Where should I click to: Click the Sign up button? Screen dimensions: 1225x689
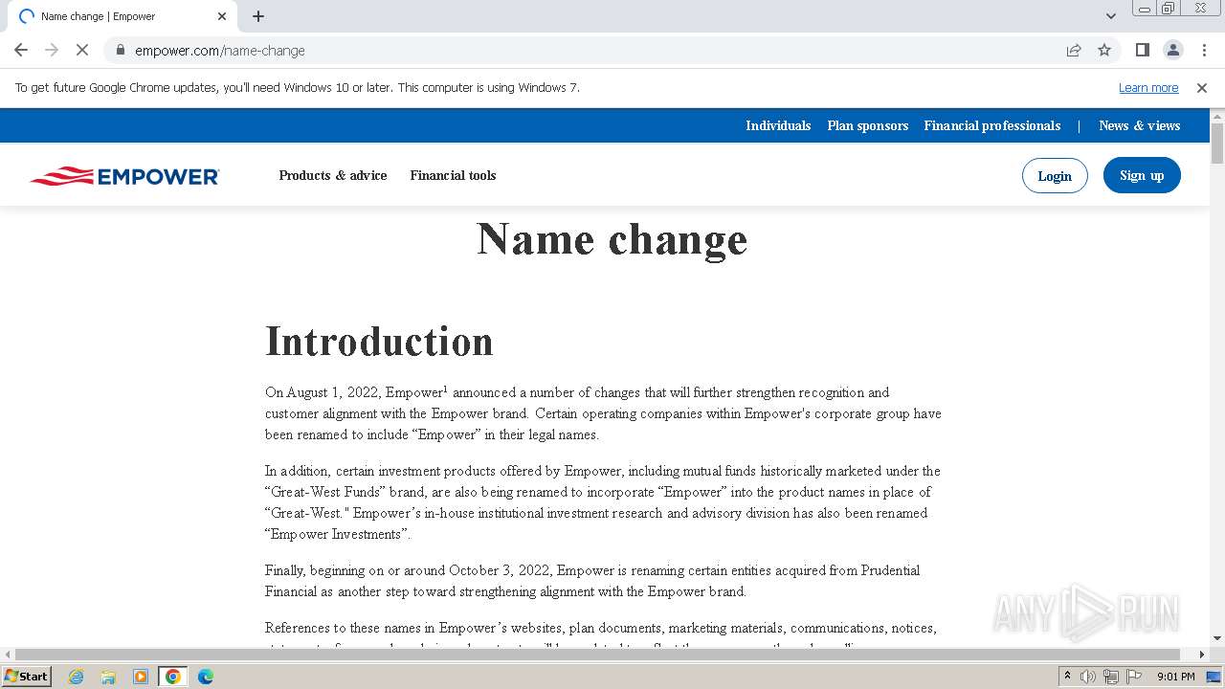coord(1142,175)
